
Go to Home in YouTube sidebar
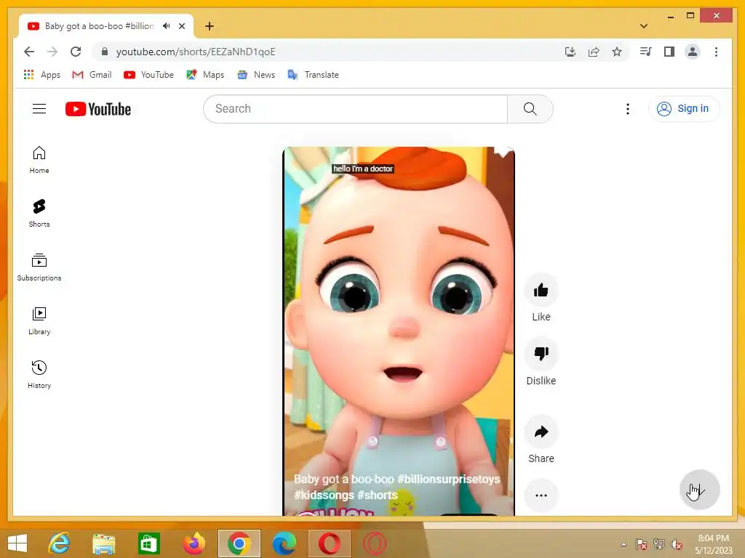[x=39, y=160]
